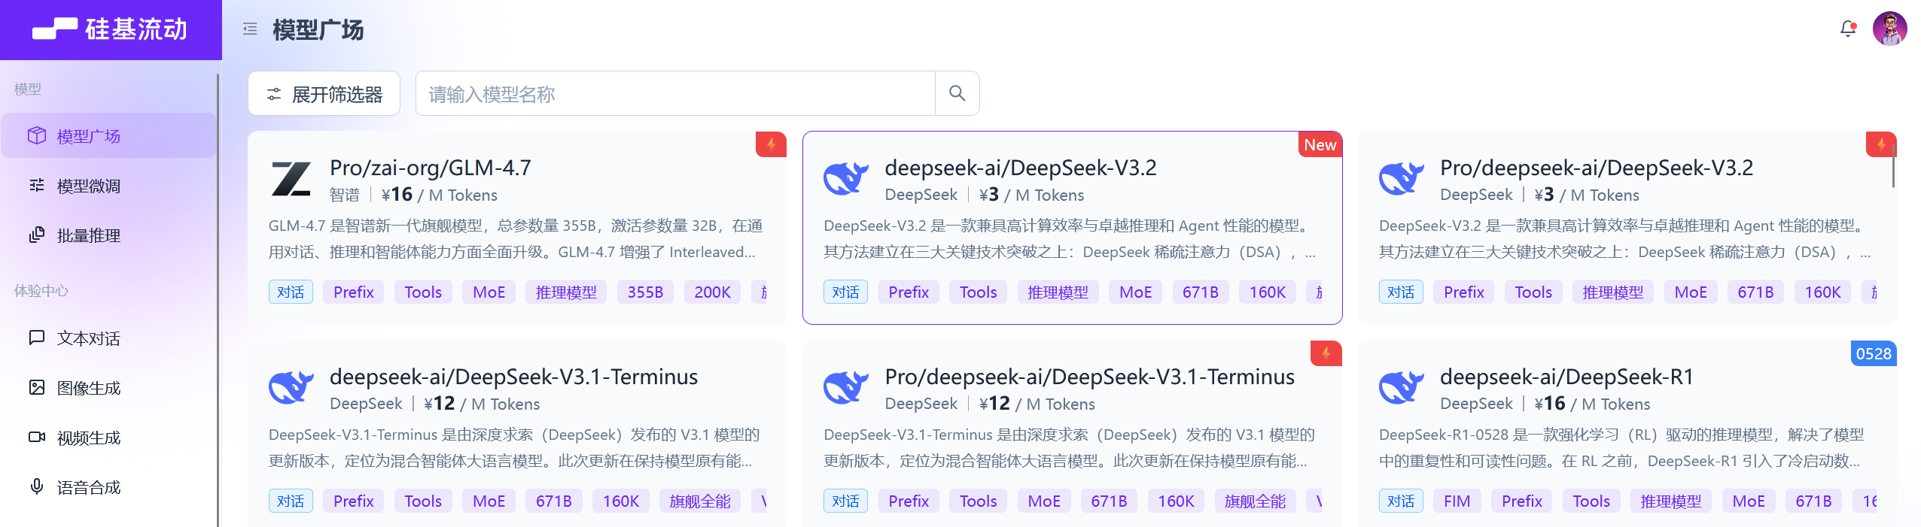Open notifications via the bell icon
The width and height of the screenshot is (1921, 527).
1847,29
